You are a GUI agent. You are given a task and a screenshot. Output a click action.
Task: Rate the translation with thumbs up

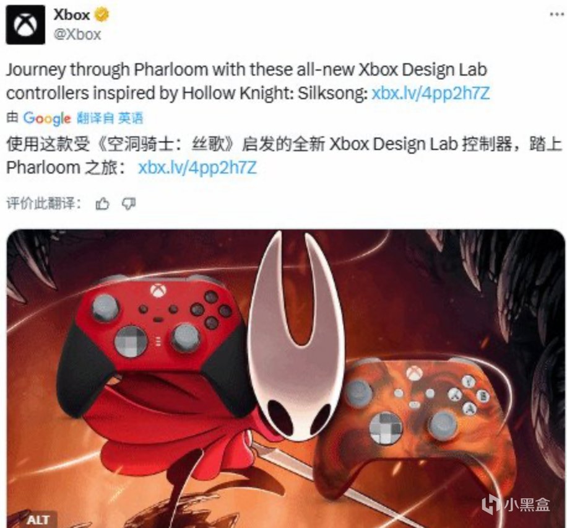102,204
